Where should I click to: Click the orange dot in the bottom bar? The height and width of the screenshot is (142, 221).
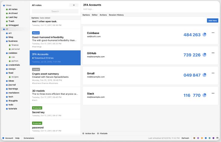[x=202, y=138]
